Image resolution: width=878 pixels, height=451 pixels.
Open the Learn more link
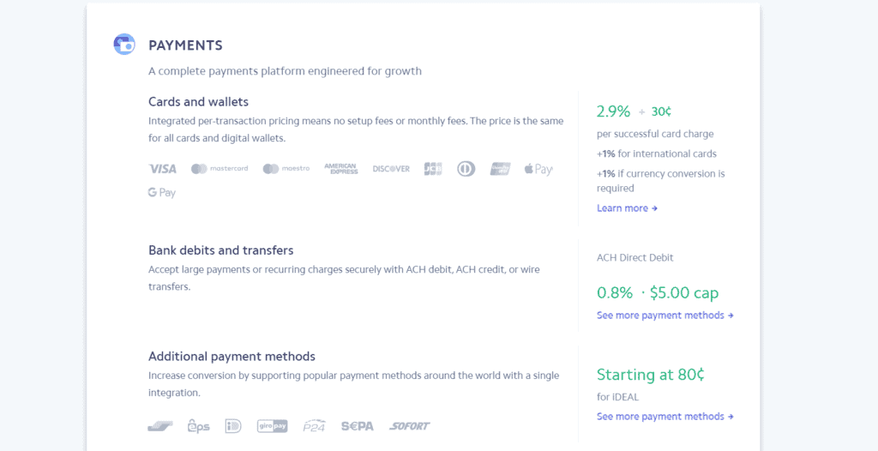(627, 208)
